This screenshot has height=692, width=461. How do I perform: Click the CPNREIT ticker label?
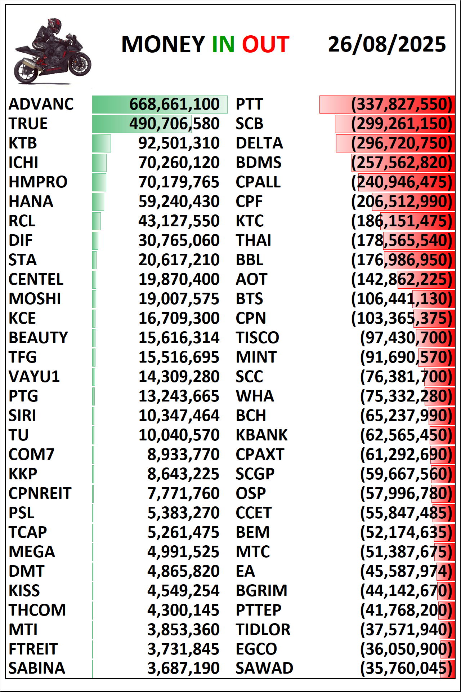(40, 493)
